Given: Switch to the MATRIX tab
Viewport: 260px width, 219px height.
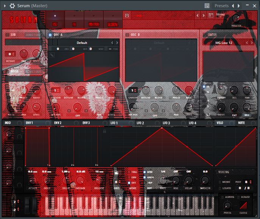Looking at the screenshot, I should point(94,20).
